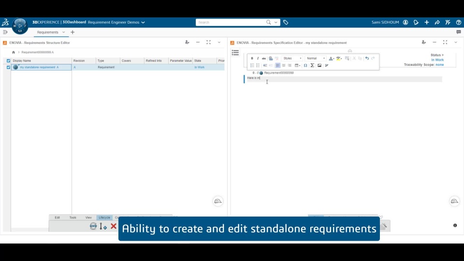Align text center
The height and width of the screenshot is (261, 464).
(x=284, y=65)
